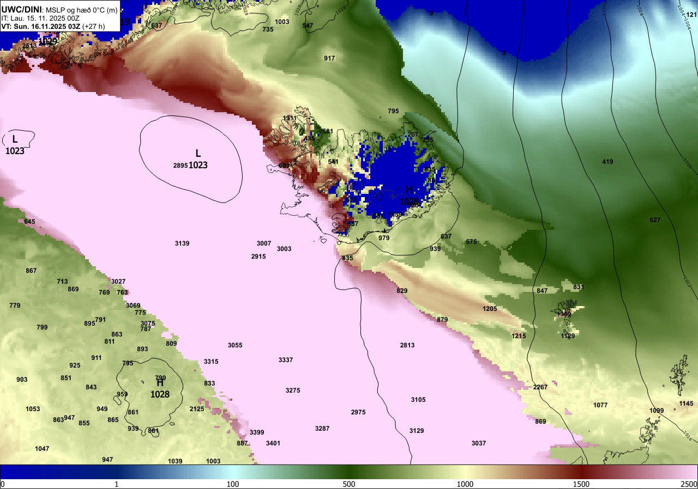698x489 pixels.
Task: Click the legend label 100
Action: (x=233, y=484)
